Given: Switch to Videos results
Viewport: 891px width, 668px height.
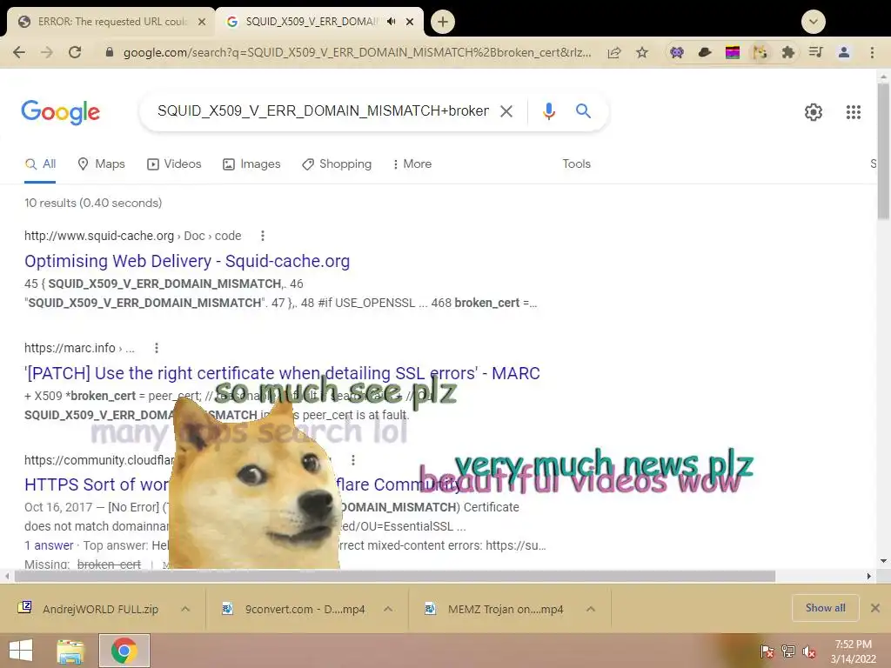Looking at the screenshot, I should [x=174, y=164].
